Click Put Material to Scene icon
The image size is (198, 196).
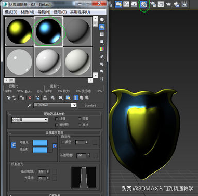click(15, 97)
